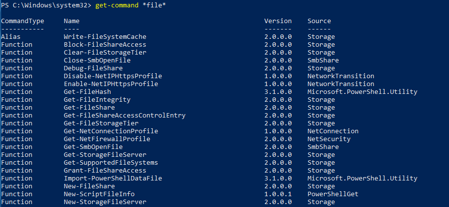This screenshot has width=449, height=207.
Task: Click the Alias command type text
Action: pos(11,37)
